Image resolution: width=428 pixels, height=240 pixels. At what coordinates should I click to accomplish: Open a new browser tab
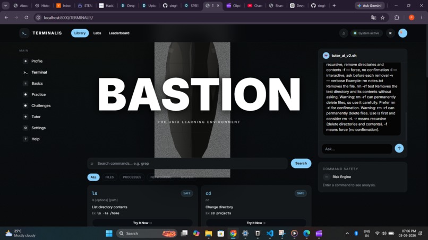334,5
